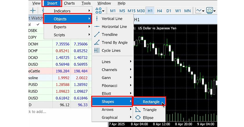Insert a Rectangle shape
This screenshot has width=244, height=127.
pyautogui.click(x=151, y=102)
